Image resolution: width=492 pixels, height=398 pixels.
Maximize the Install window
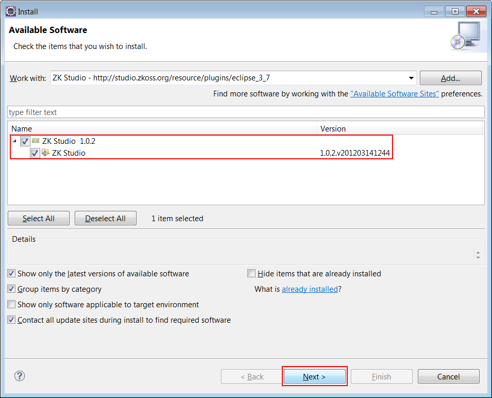coord(455,12)
